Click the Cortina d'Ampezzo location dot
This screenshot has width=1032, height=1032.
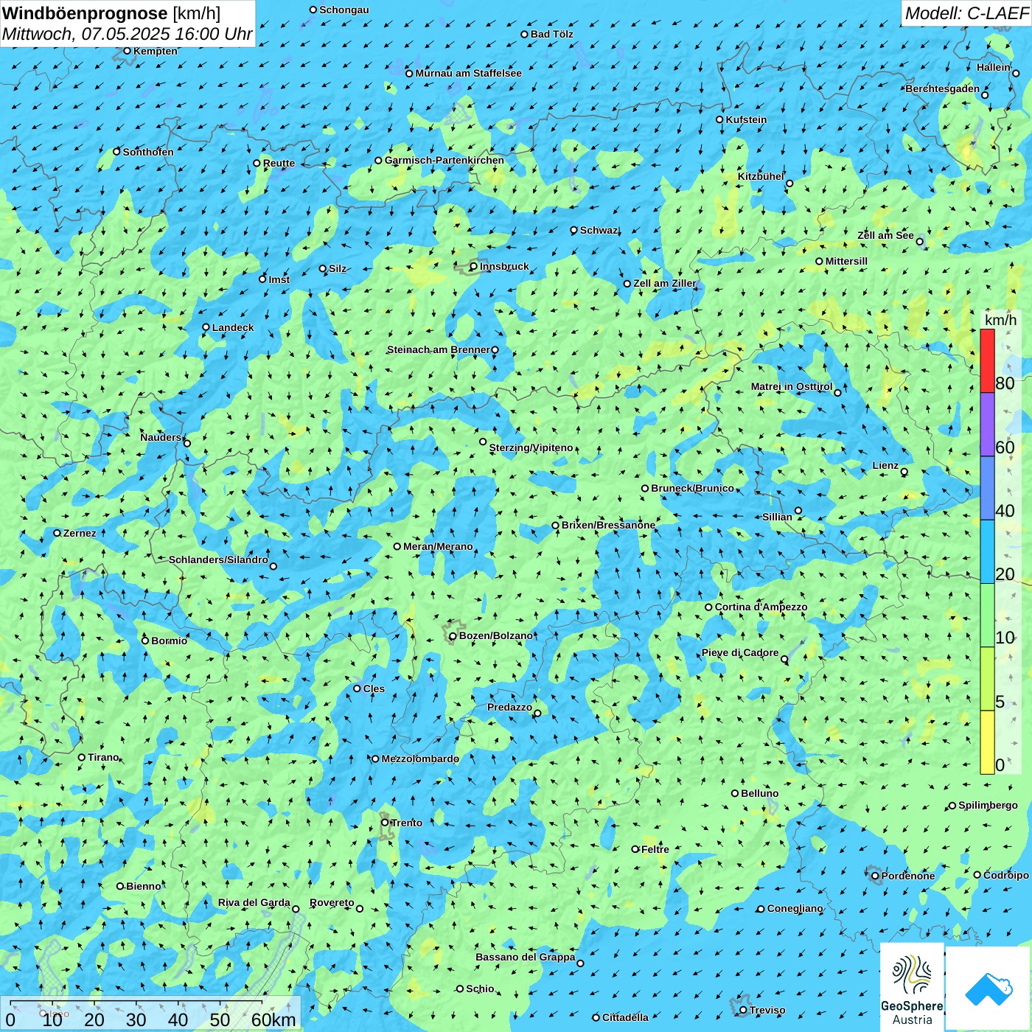coord(709,607)
